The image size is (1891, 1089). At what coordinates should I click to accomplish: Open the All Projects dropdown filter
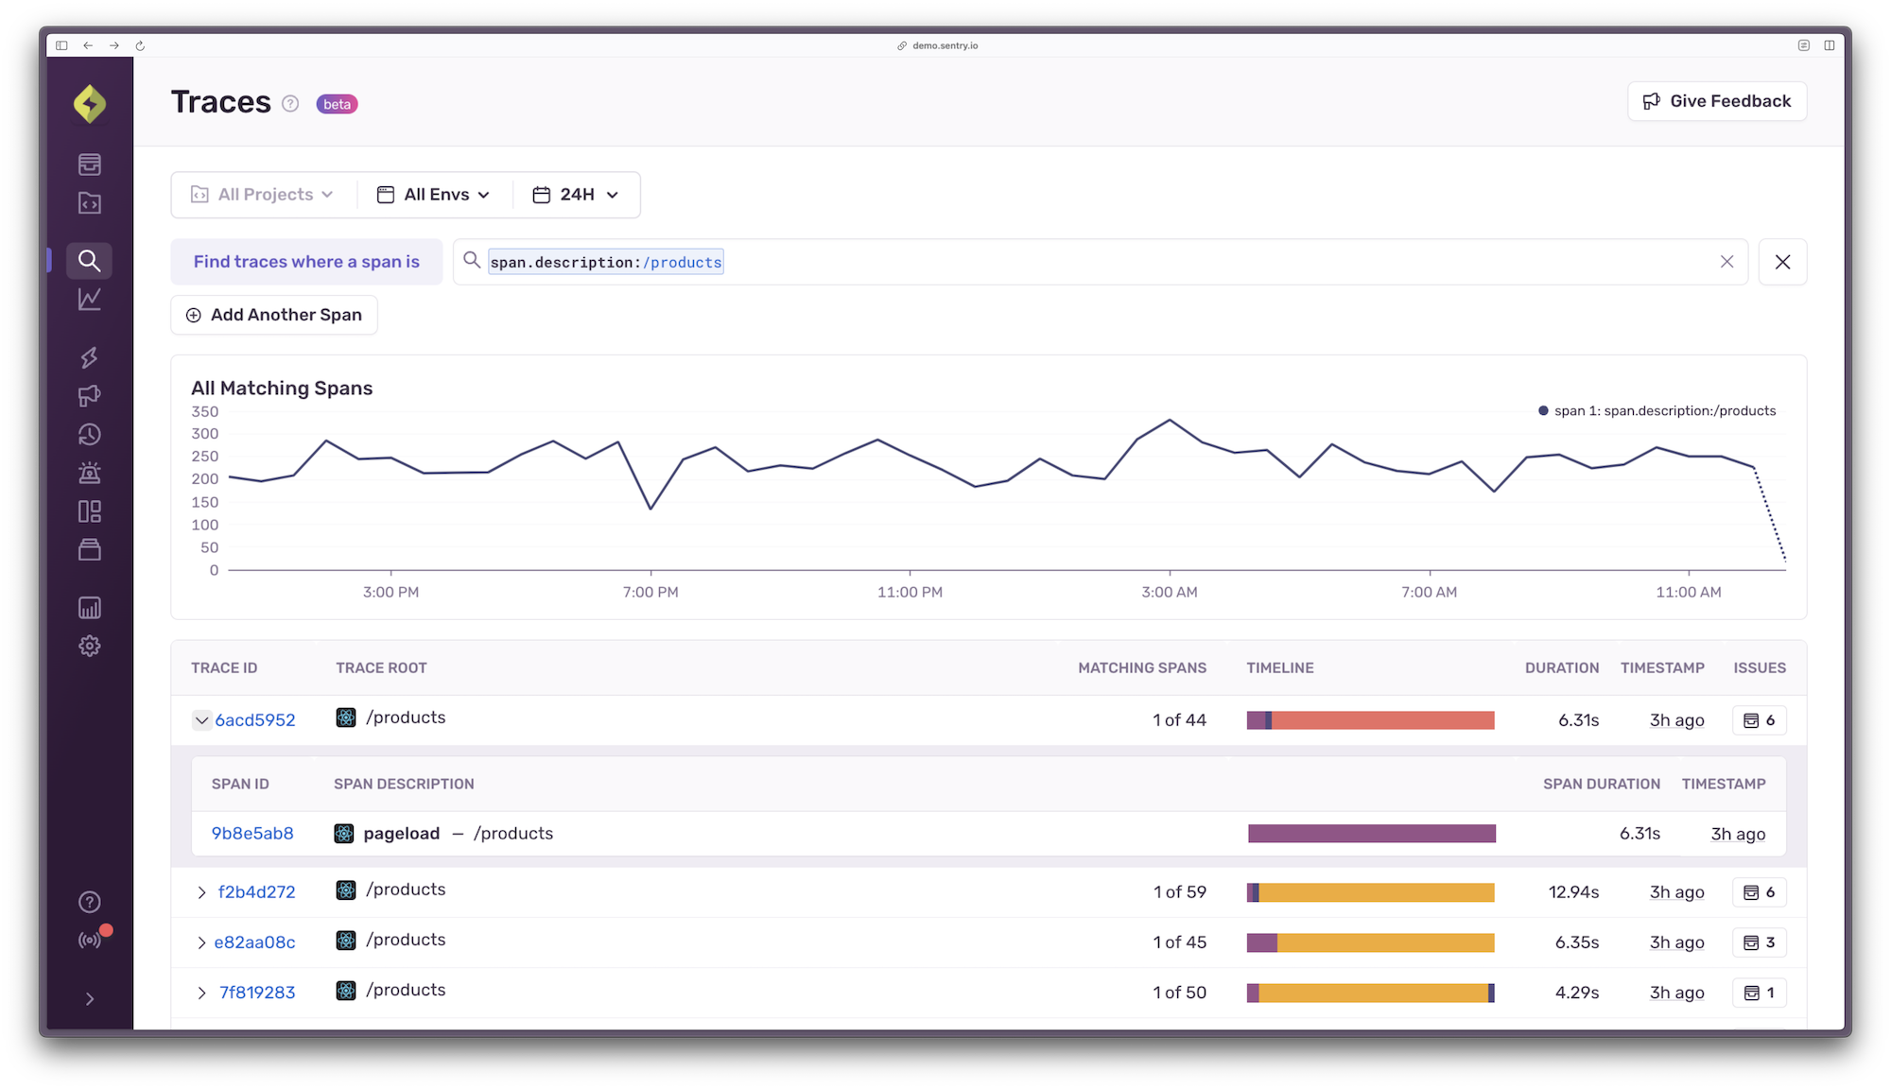[x=260, y=195]
